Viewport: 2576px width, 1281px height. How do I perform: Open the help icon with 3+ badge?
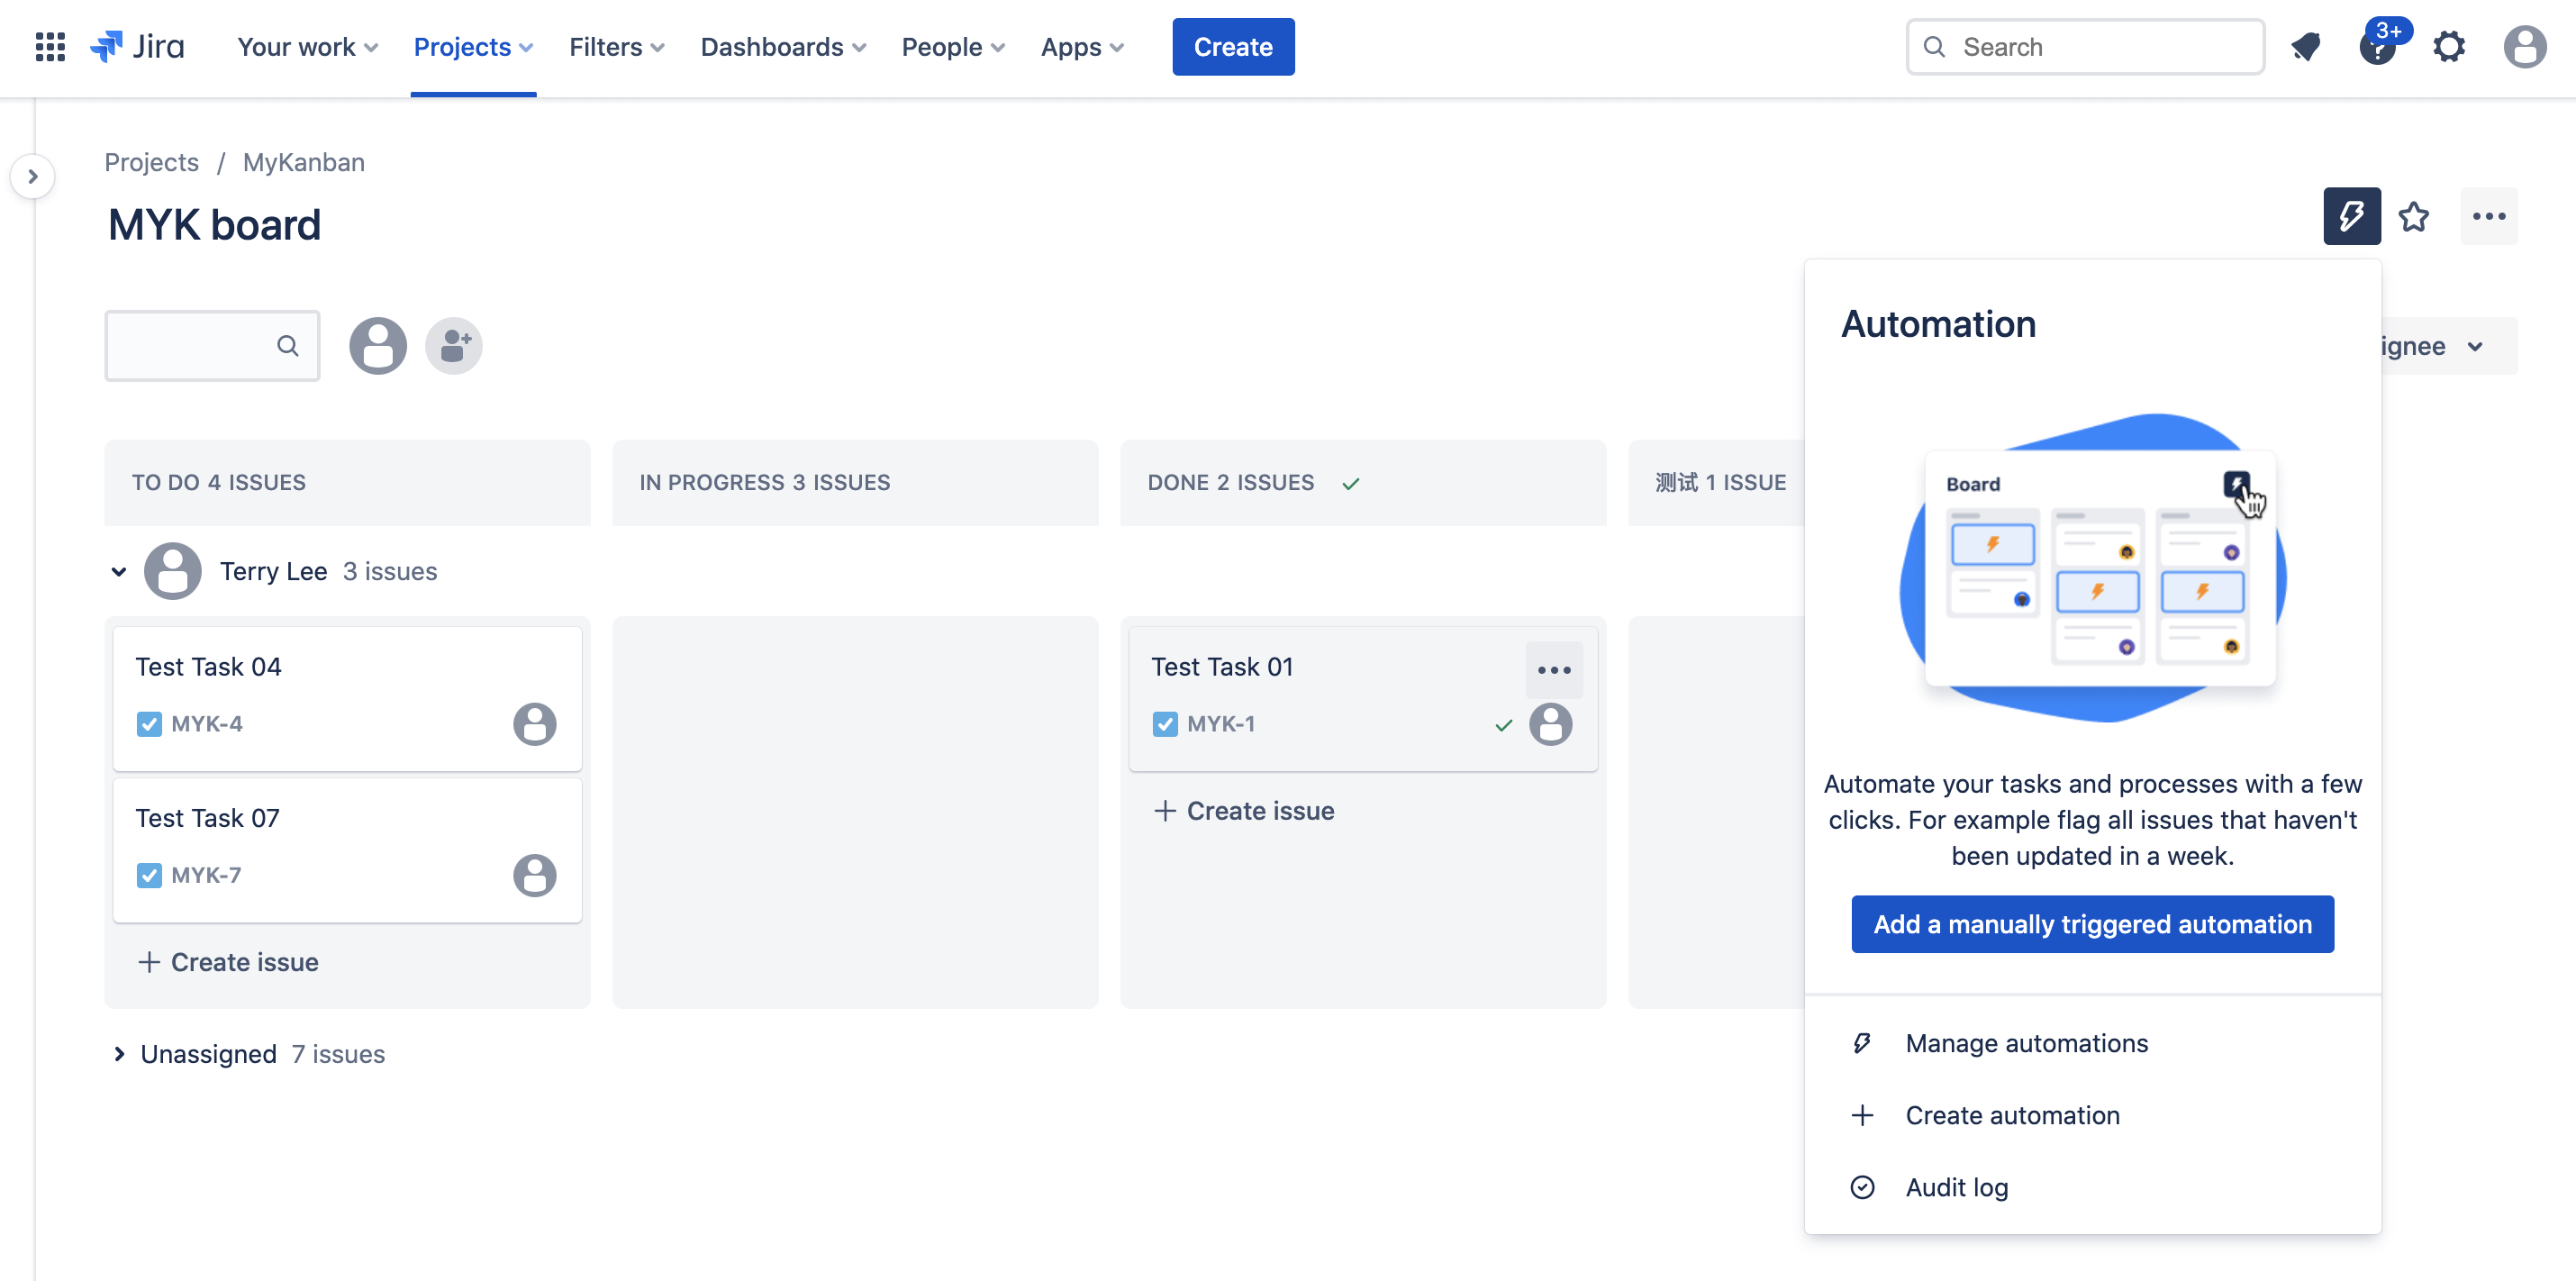(2378, 47)
